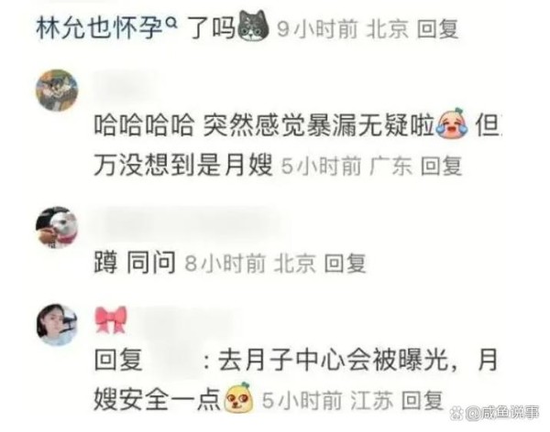Tap the search icon beside 怀孕 keyword

coord(171,24)
